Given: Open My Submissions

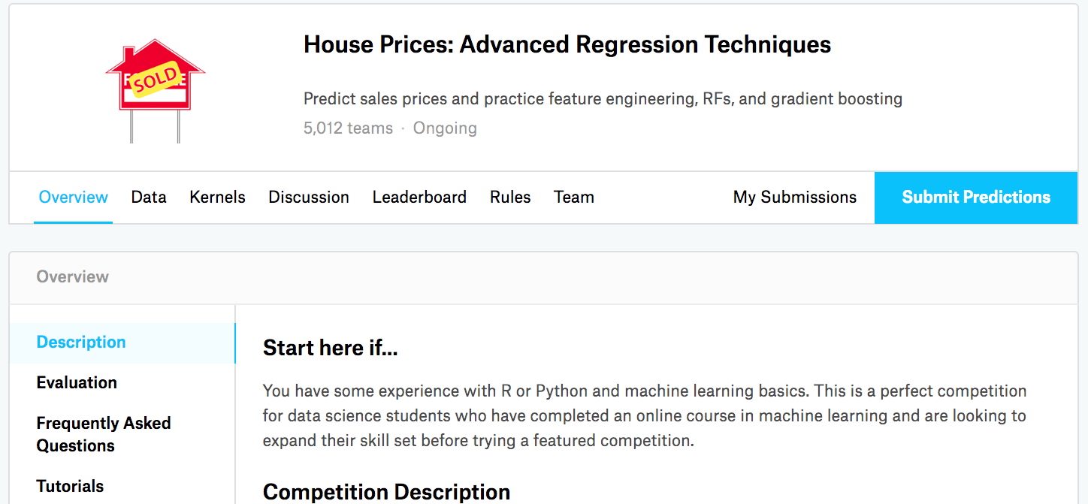Looking at the screenshot, I should coord(794,198).
